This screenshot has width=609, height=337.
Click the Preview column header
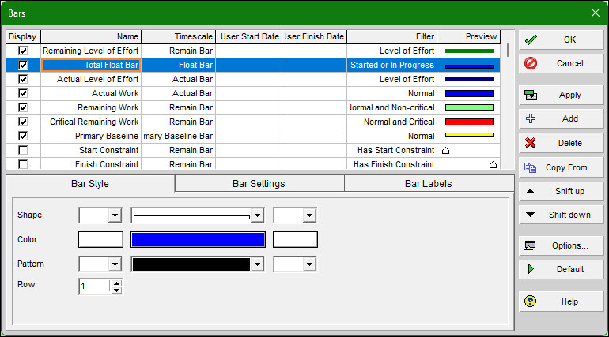pyautogui.click(x=469, y=36)
